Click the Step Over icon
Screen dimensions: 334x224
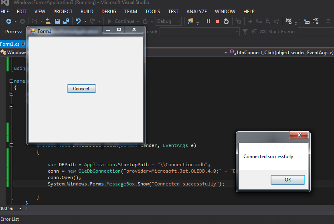268,21
